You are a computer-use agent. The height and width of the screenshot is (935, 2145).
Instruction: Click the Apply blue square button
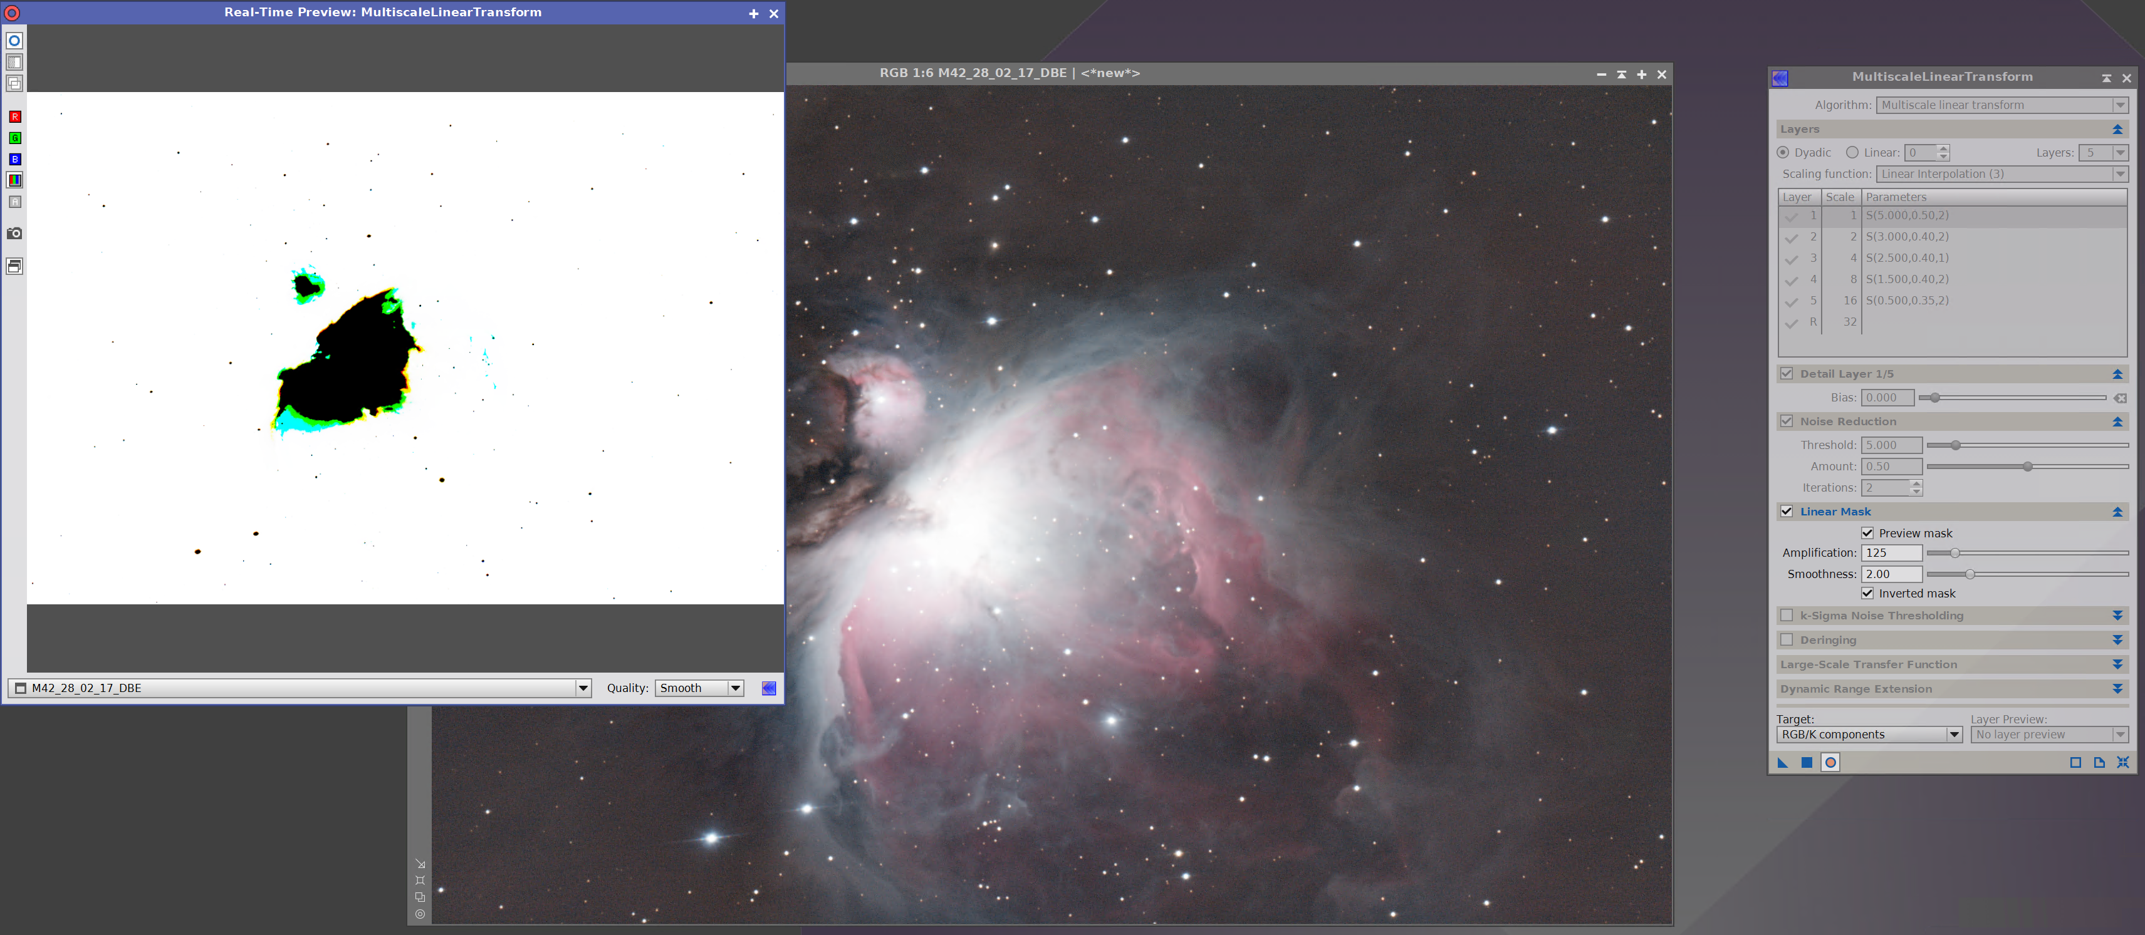pos(1806,763)
